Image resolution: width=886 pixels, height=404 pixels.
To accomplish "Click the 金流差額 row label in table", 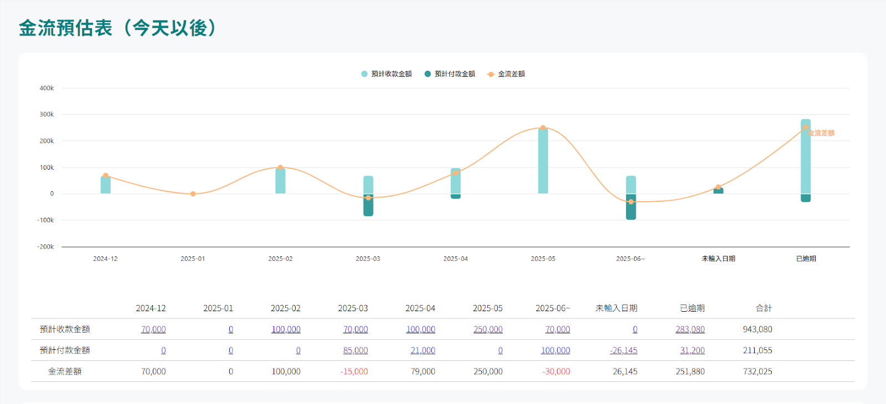I will click(65, 371).
